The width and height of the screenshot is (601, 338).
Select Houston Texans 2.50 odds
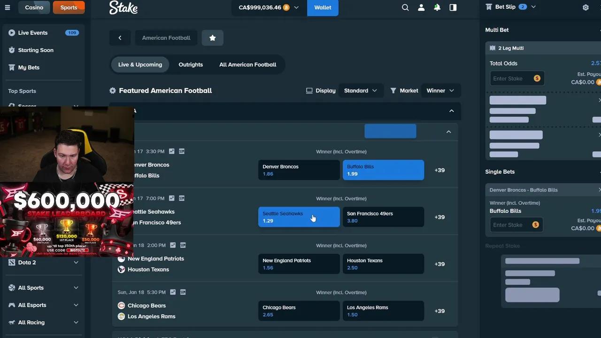(x=383, y=264)
